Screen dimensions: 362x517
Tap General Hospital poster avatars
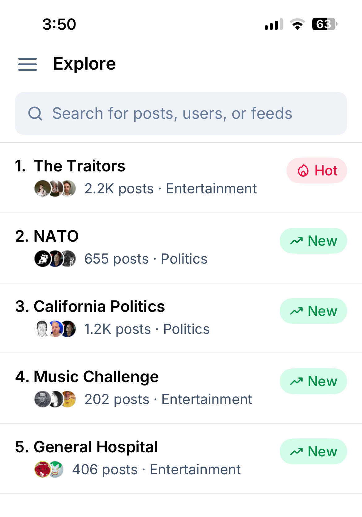[49, 469]
